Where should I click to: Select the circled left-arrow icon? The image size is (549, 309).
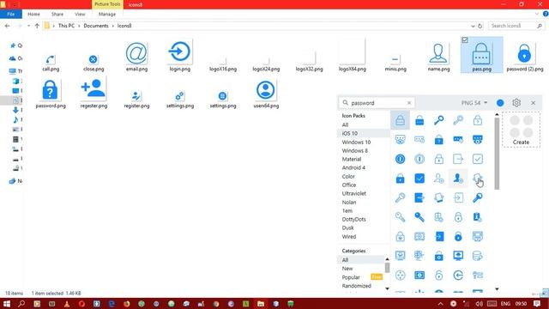click(458, 275)
